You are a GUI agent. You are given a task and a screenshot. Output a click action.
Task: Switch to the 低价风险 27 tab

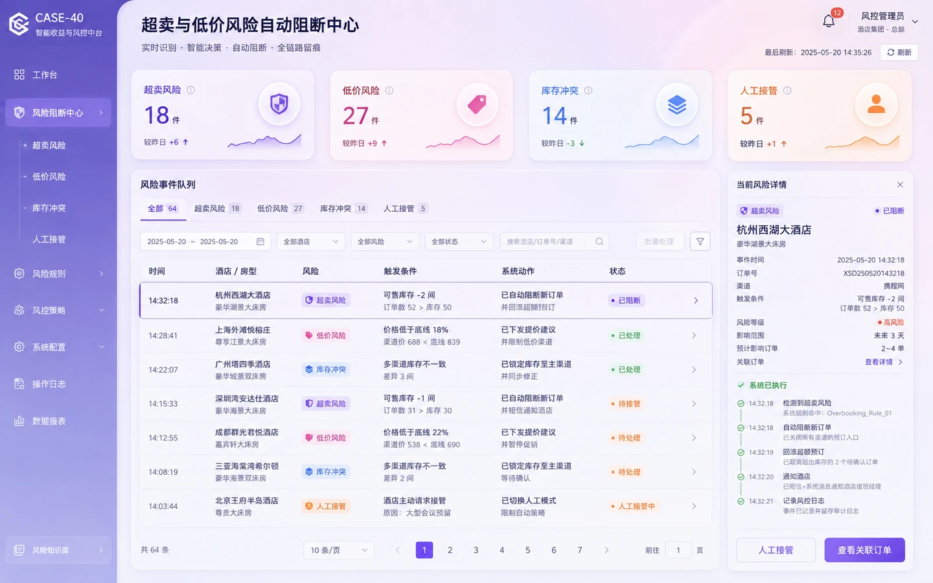click(x=281, y=209)
